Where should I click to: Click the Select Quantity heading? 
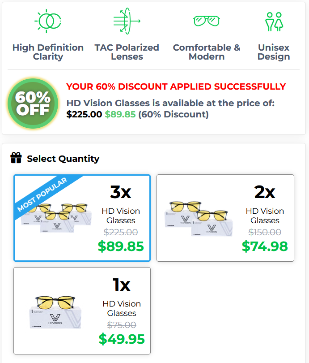(63, 159)
